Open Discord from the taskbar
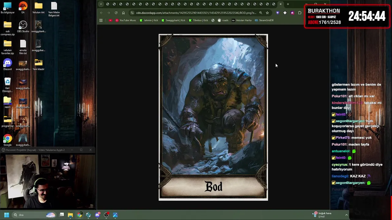The image size is (392, 220). coord(97,215)
